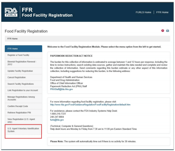Click the printer icon to print page
The width and height of the screenshot is (175, 151).
point(167,31)
